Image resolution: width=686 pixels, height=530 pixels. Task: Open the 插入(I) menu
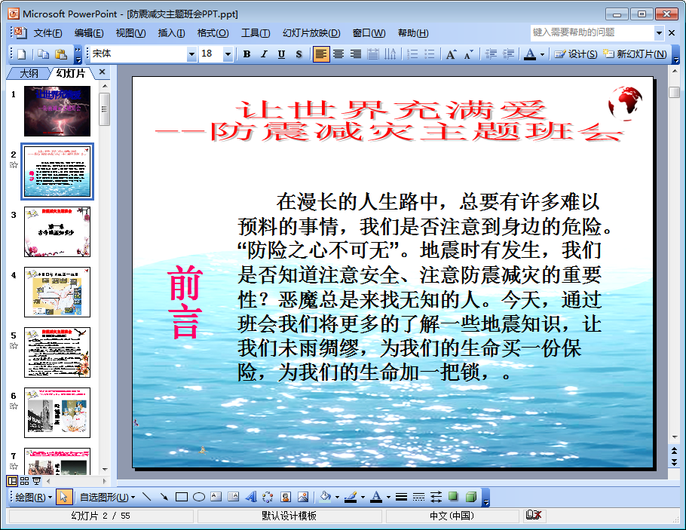coord(171,33)
